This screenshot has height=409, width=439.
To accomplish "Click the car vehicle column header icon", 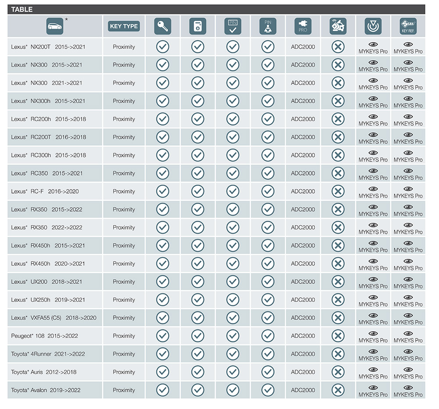I will click(x=55, y=26).
